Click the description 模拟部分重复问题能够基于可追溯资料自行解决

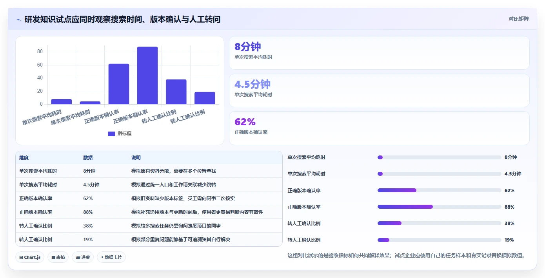[180, 240]
